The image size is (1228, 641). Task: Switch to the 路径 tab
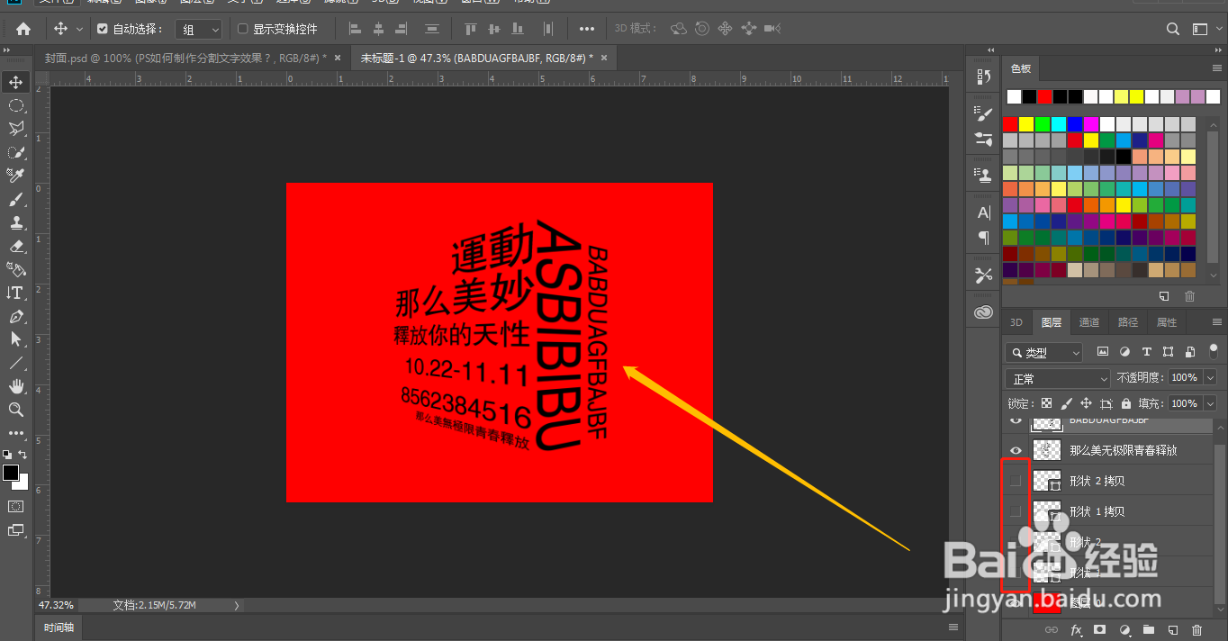1127,322
